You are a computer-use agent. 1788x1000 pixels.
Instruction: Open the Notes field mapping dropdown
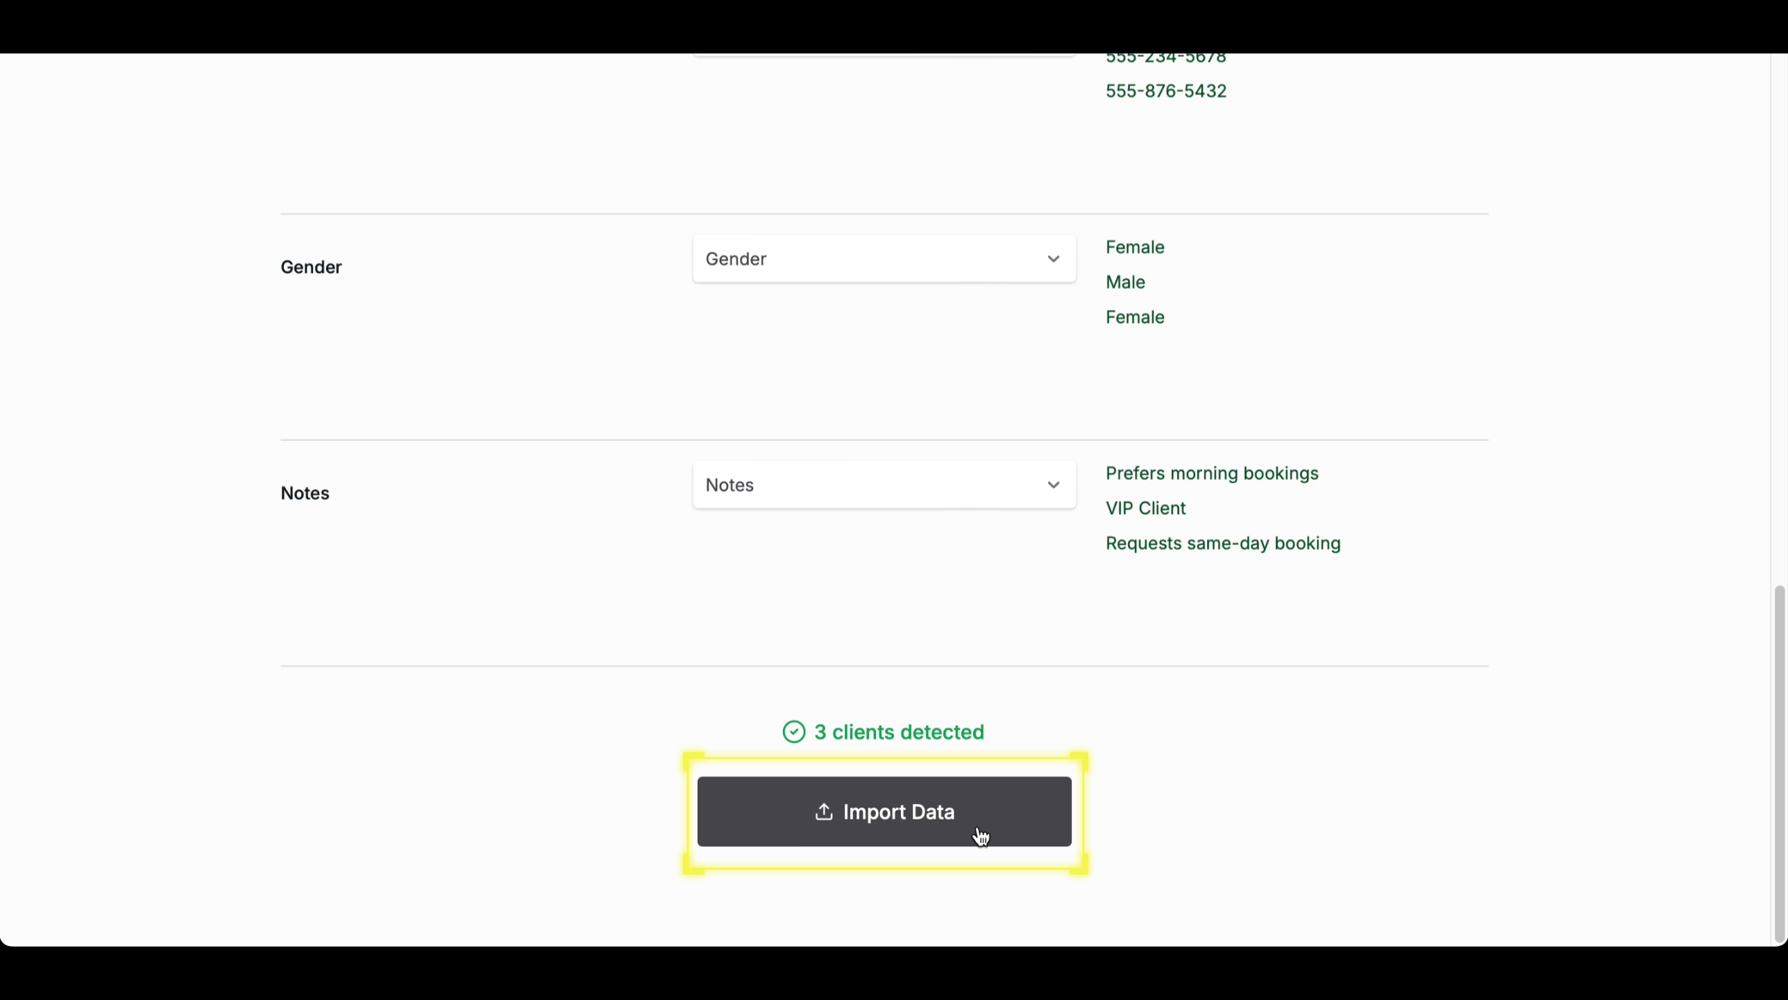(883, 485)
